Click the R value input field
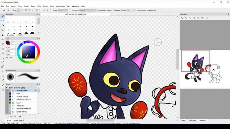Viewport: 230px width, 129px height. coord(11,47)
